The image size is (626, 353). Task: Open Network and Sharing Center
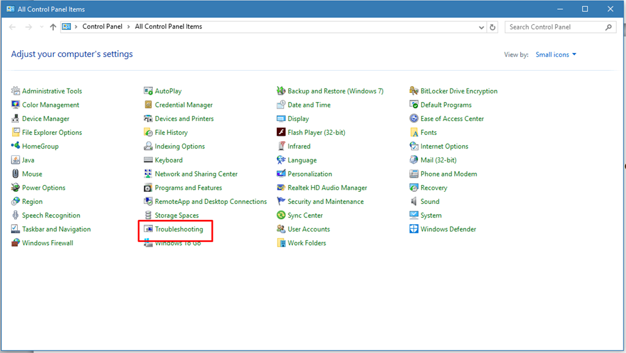pyautogui.click(x=196, y=174)
